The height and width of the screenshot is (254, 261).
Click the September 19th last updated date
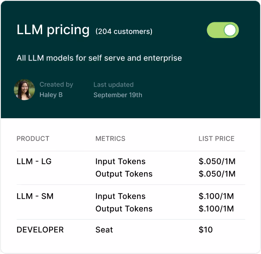[118, 95]
